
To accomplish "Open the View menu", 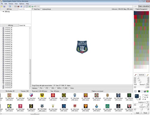I will coord(16,4).
